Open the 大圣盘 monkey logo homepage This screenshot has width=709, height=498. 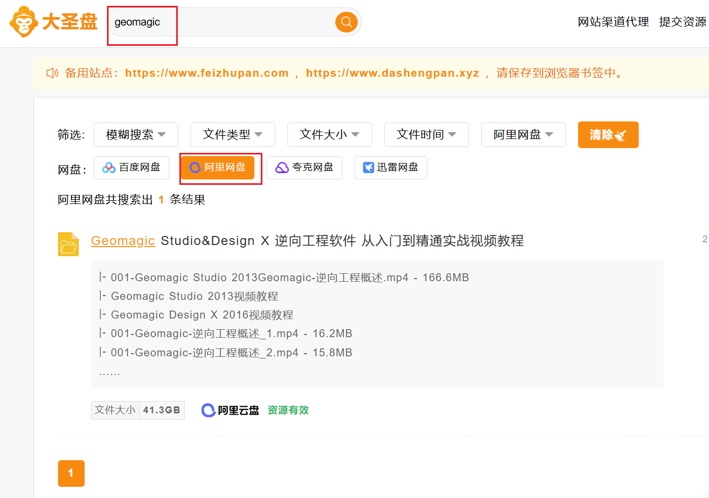tap(53, 22)
